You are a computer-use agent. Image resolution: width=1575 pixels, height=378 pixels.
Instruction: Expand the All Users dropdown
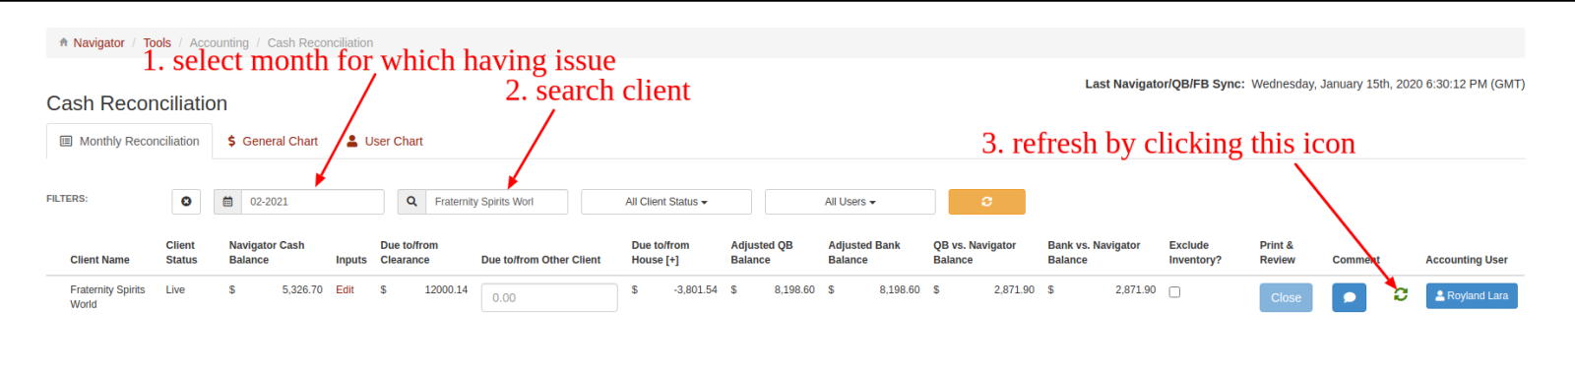pyautogui.click(x=850, y=202)
